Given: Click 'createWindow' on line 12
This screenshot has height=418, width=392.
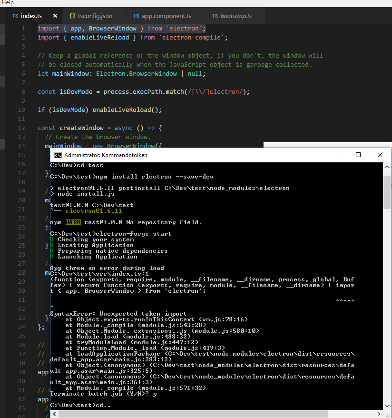Looking at the screenshot, I should (81, 128).
